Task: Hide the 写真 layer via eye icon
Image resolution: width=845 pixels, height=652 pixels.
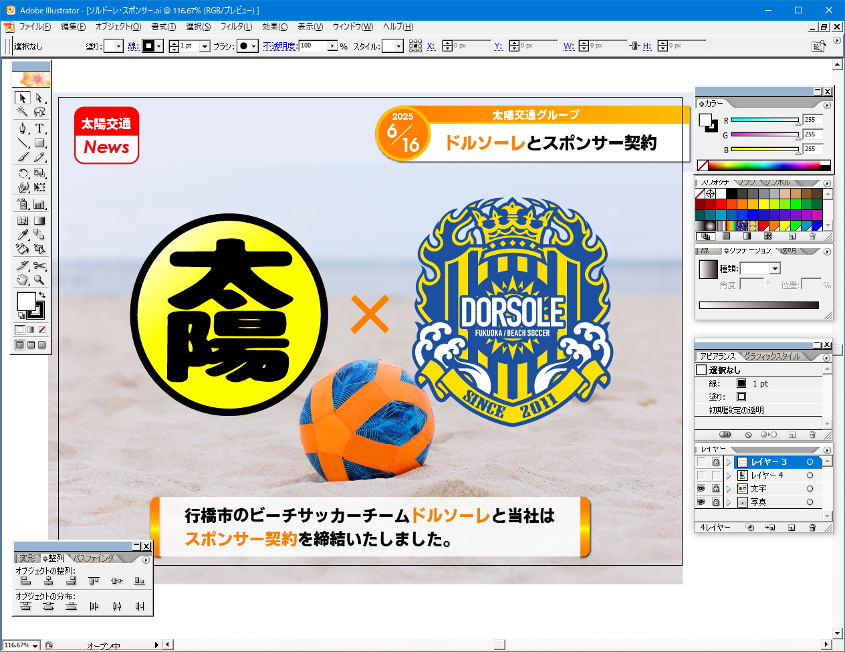Action: point(701,502)
